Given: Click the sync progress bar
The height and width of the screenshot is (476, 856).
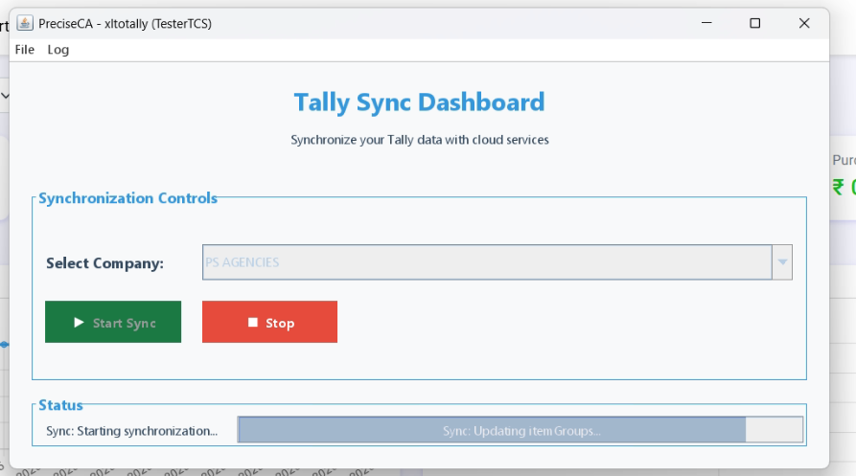Looking at the screenshot, I should click(x=520, y=430).
